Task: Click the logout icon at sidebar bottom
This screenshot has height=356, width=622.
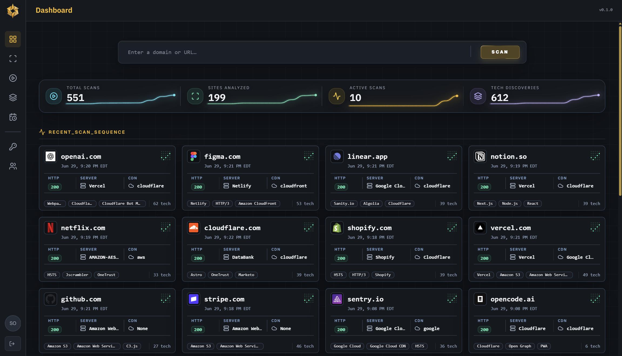Action: 13,344
